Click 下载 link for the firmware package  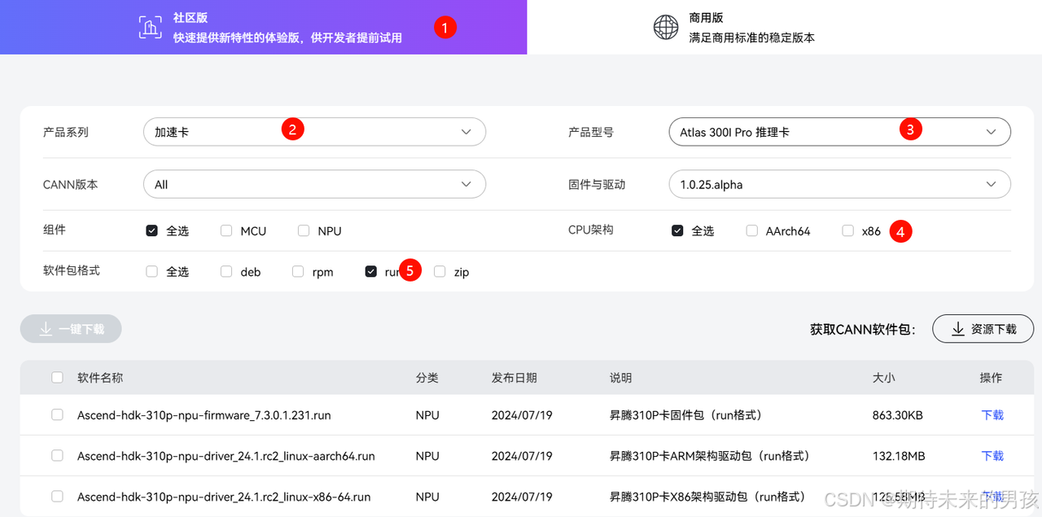click(x=992, y=415)
